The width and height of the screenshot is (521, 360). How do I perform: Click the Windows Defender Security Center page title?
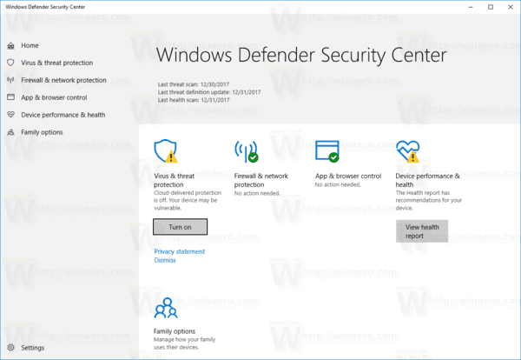click(x=301, y=56)
